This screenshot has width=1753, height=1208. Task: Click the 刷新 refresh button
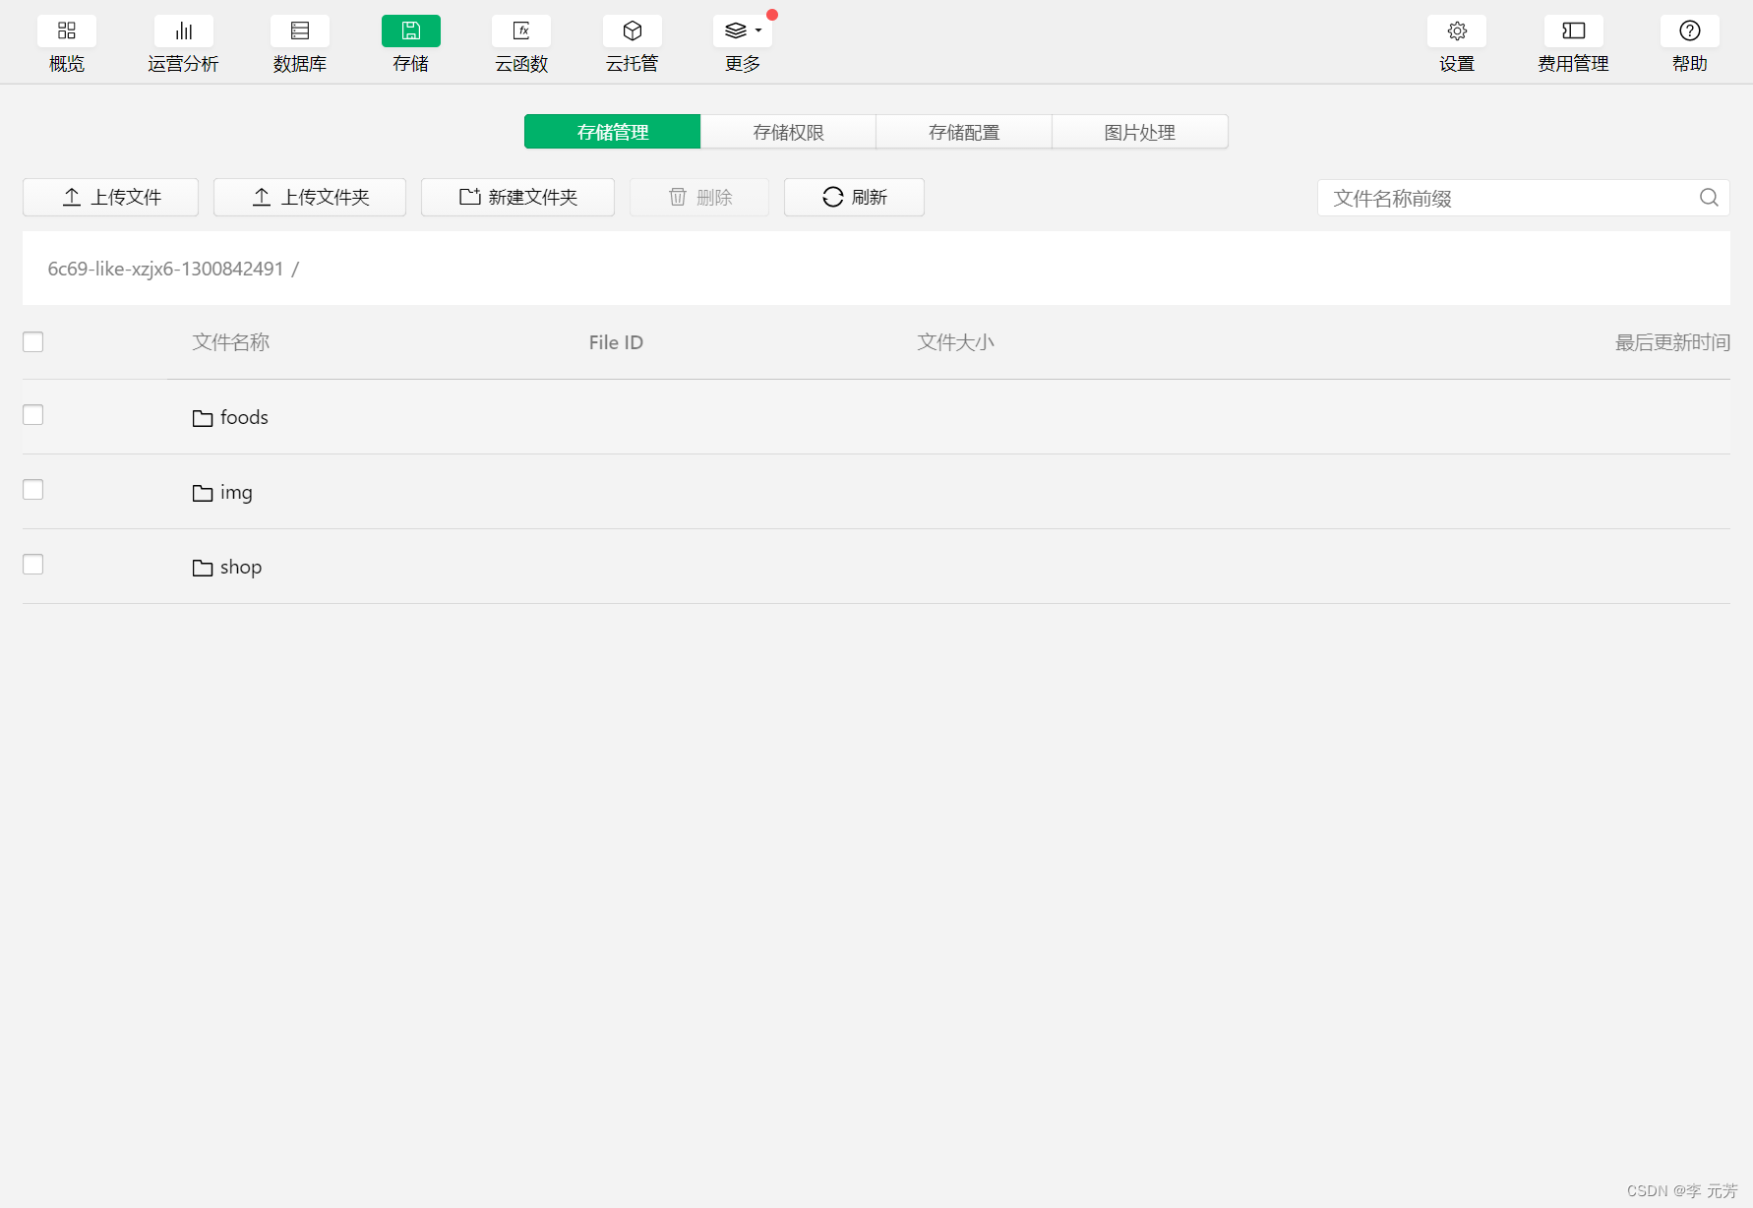(854, 197)
